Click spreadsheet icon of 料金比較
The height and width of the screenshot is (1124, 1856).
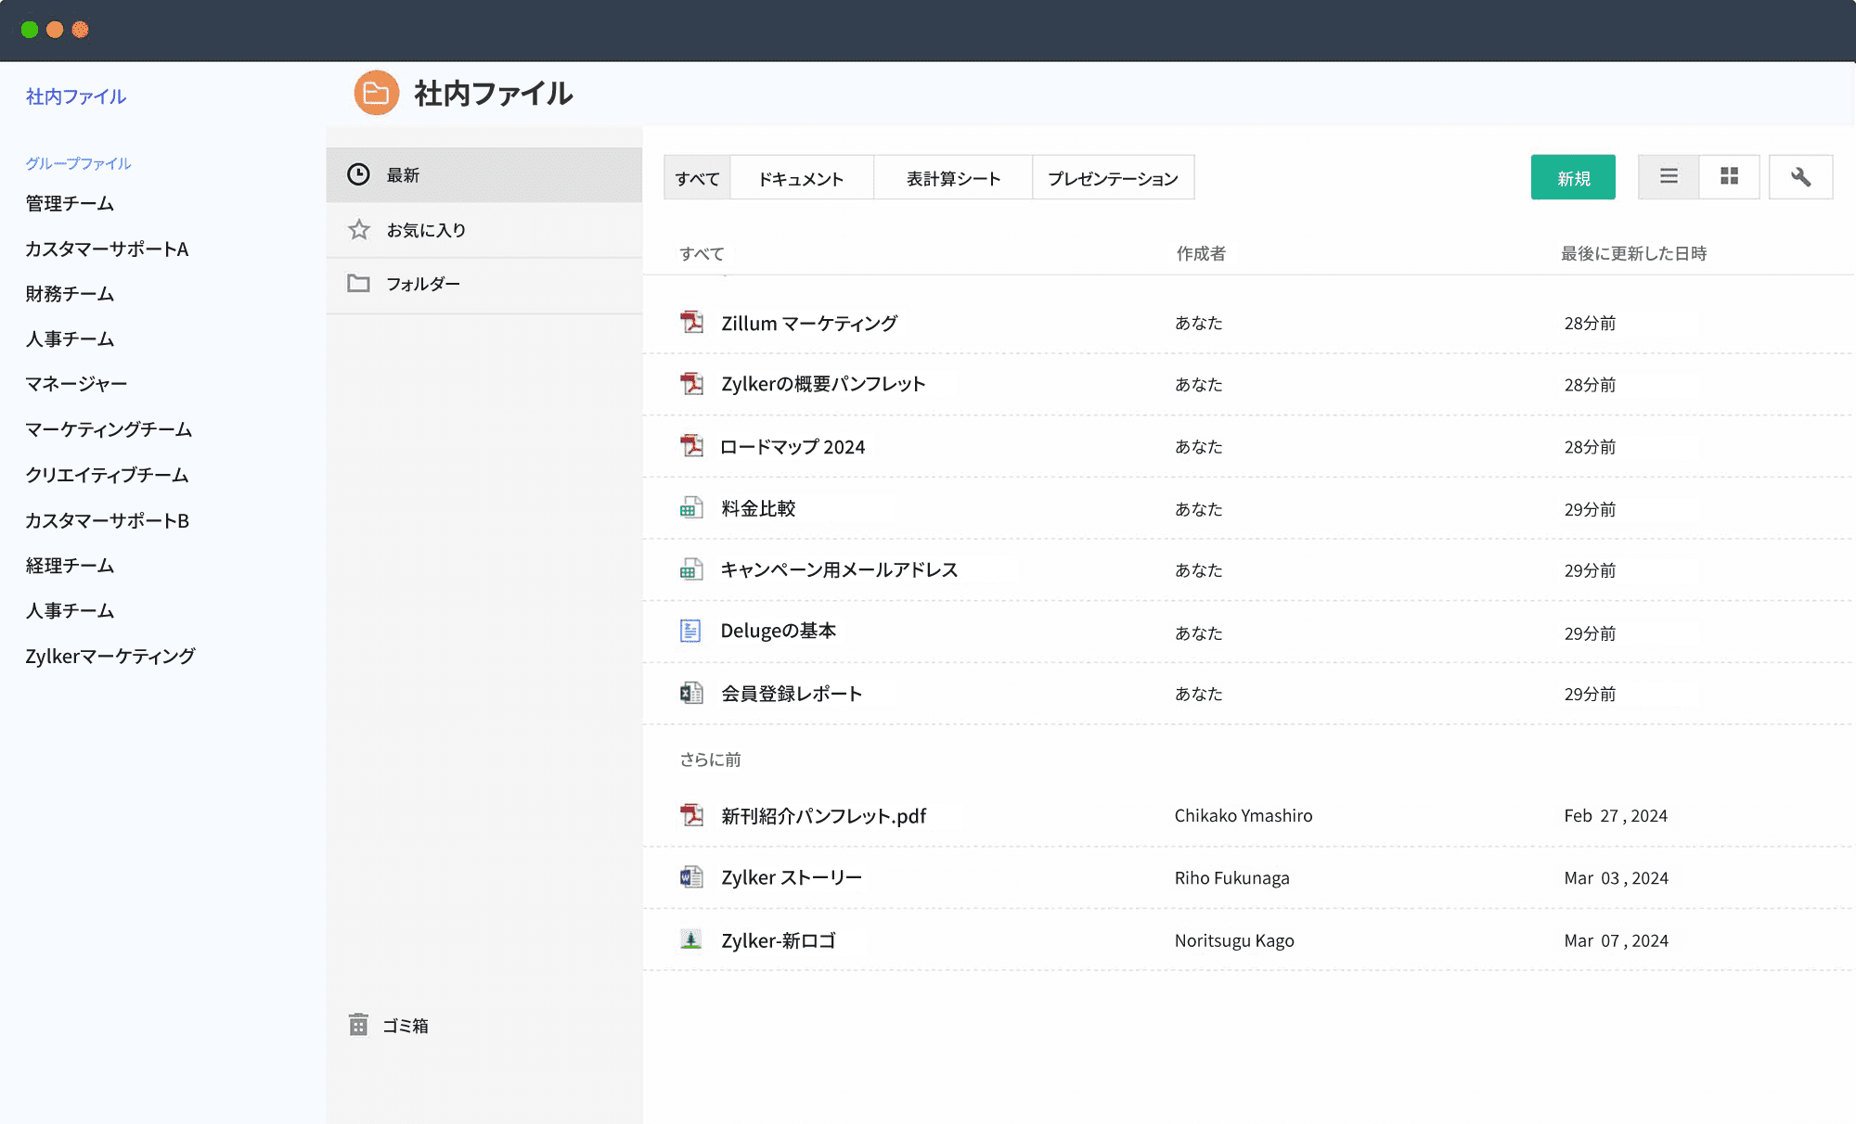pos(691,508)
